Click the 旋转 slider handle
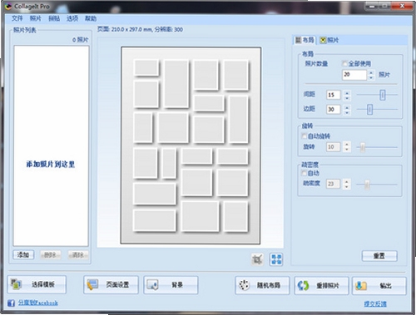The image size is (416, 315). click(x=363, y=147)
